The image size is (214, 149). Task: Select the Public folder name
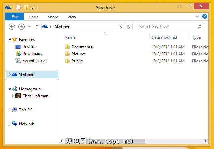coord(77,61)
